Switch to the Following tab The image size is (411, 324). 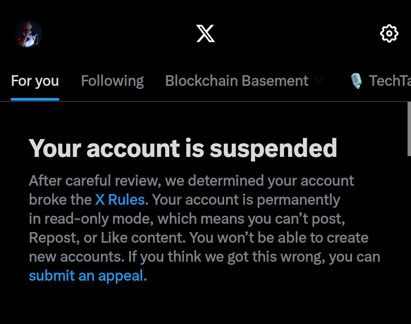pos(112,81)
